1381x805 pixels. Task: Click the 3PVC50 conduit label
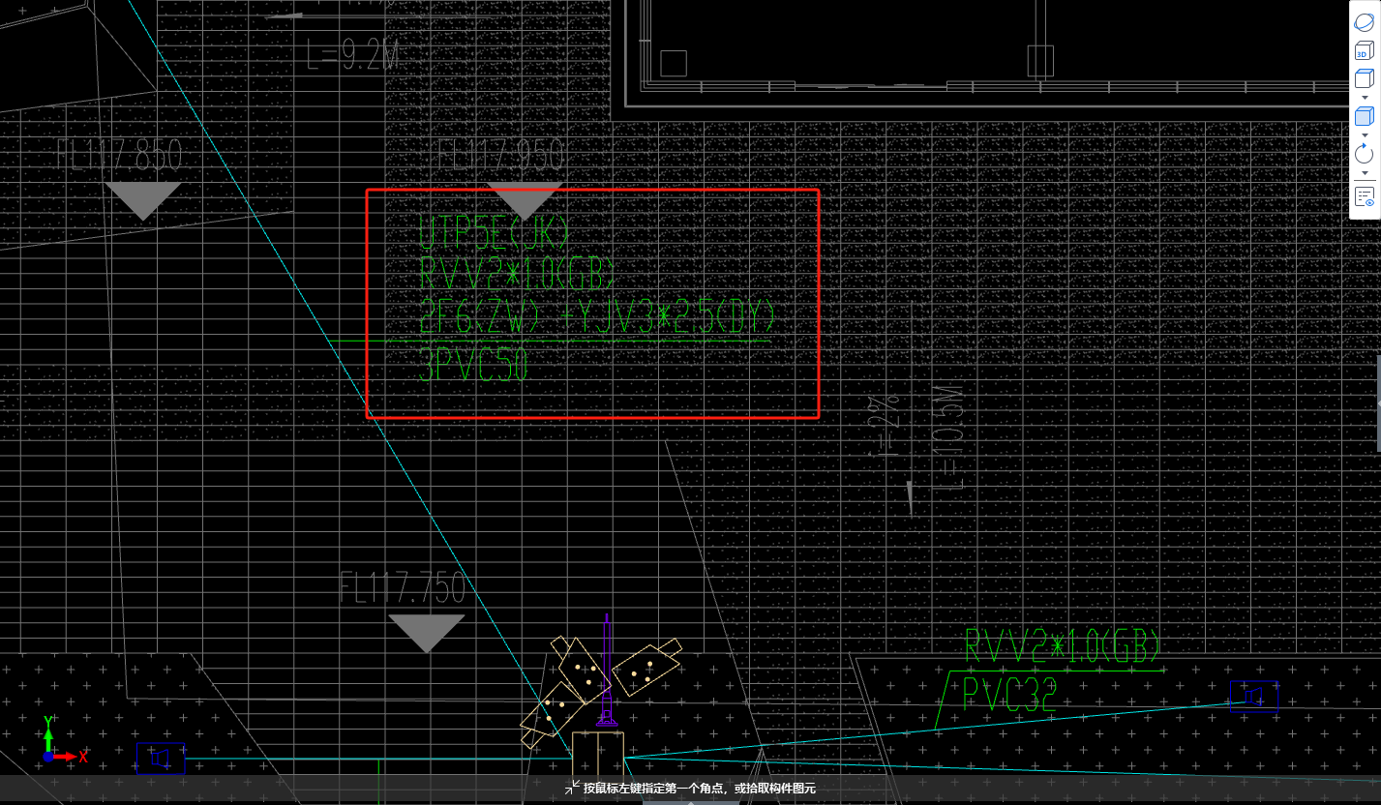point(473,366)
